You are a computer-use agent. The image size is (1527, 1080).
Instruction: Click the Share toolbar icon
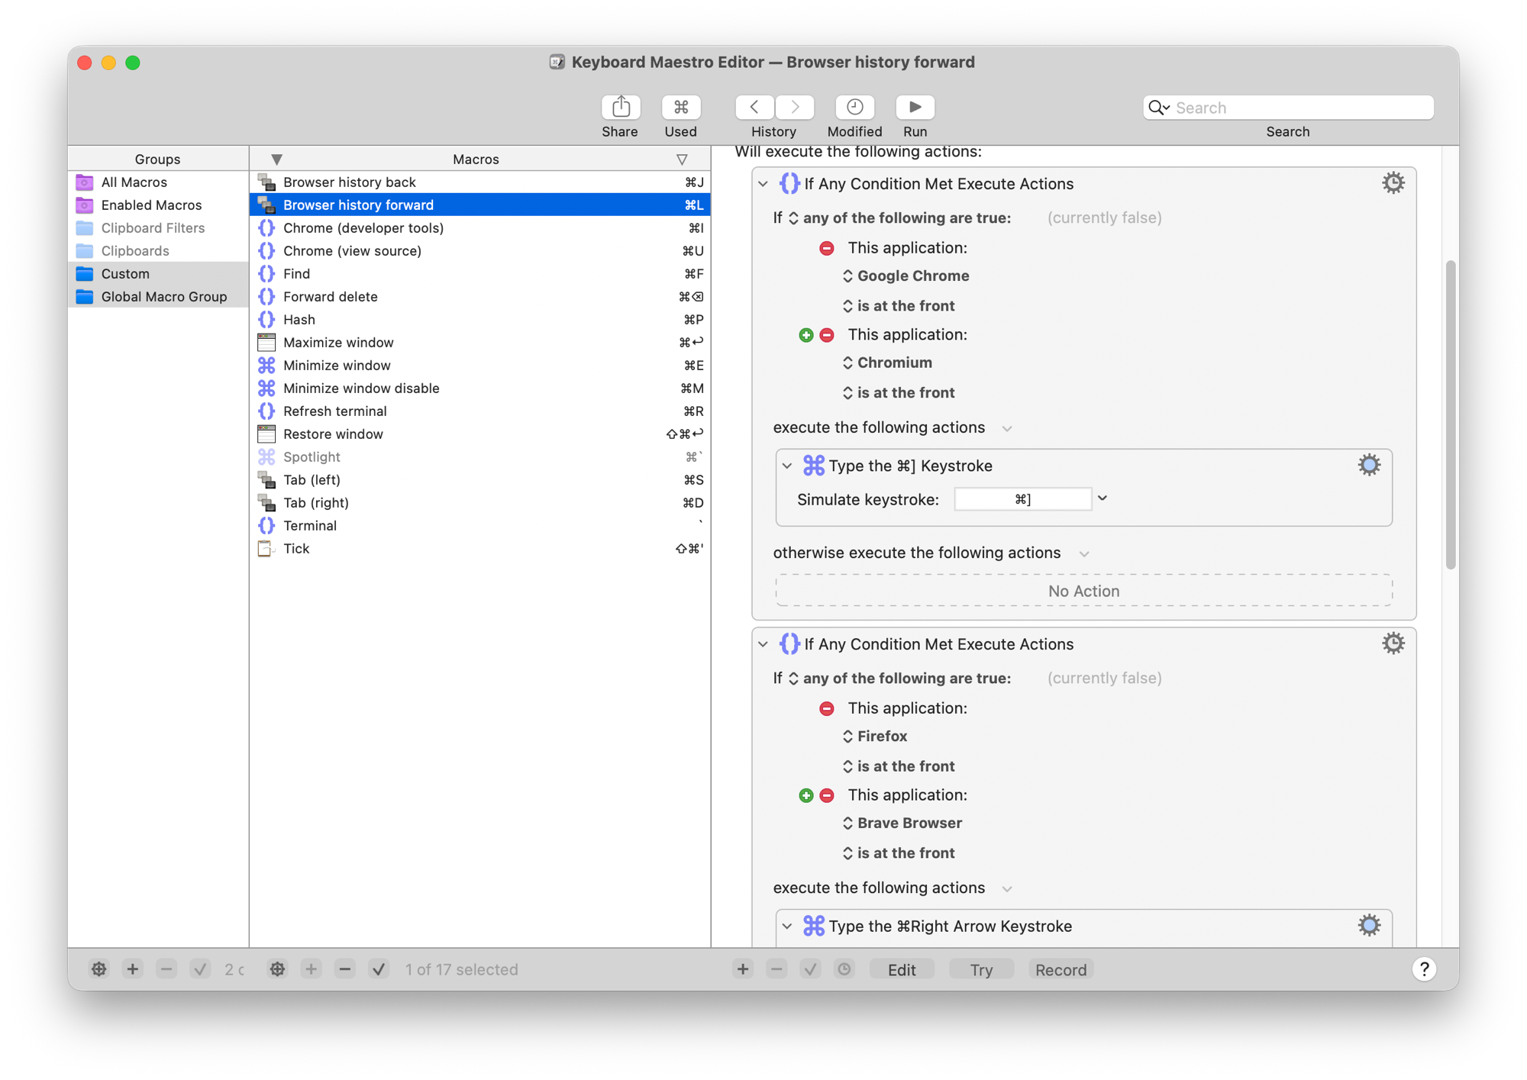click(620, 108)
